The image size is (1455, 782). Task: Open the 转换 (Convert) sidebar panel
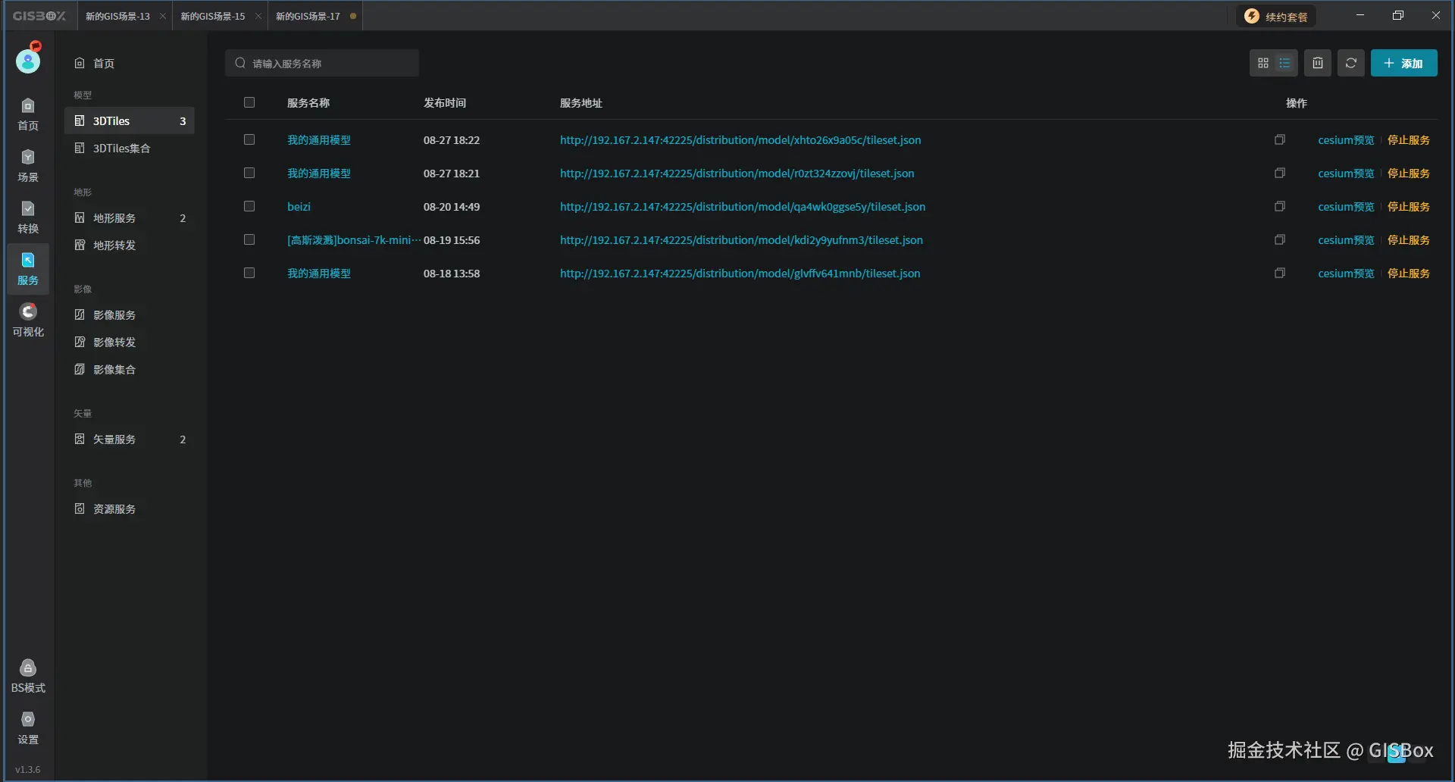point(27,217)
